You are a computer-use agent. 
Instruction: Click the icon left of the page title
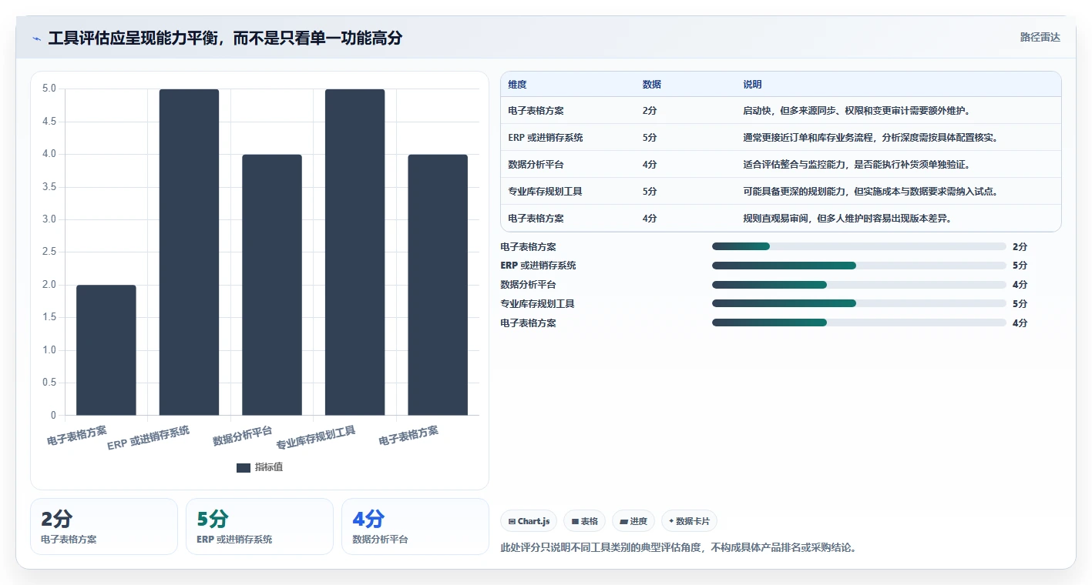(37, 38)
